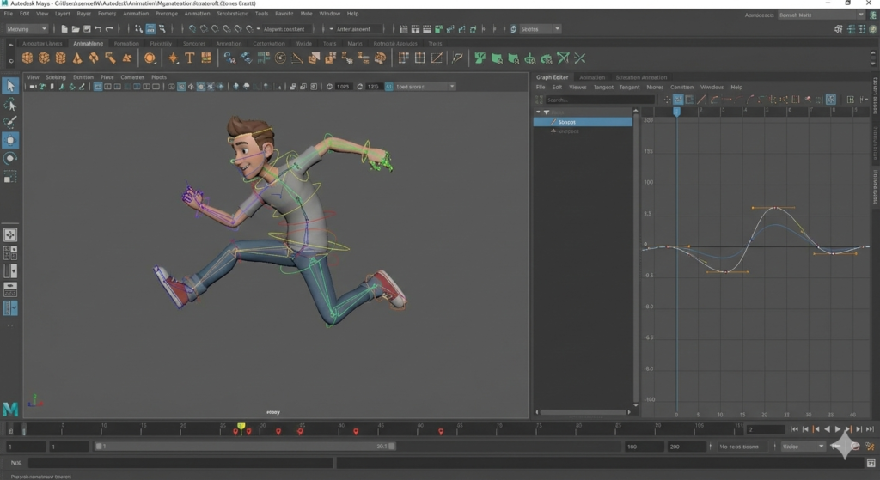Select the arrow selection tool in left toolbox
Viewport: 880px width, 480px height.
(x=10, y=86)
